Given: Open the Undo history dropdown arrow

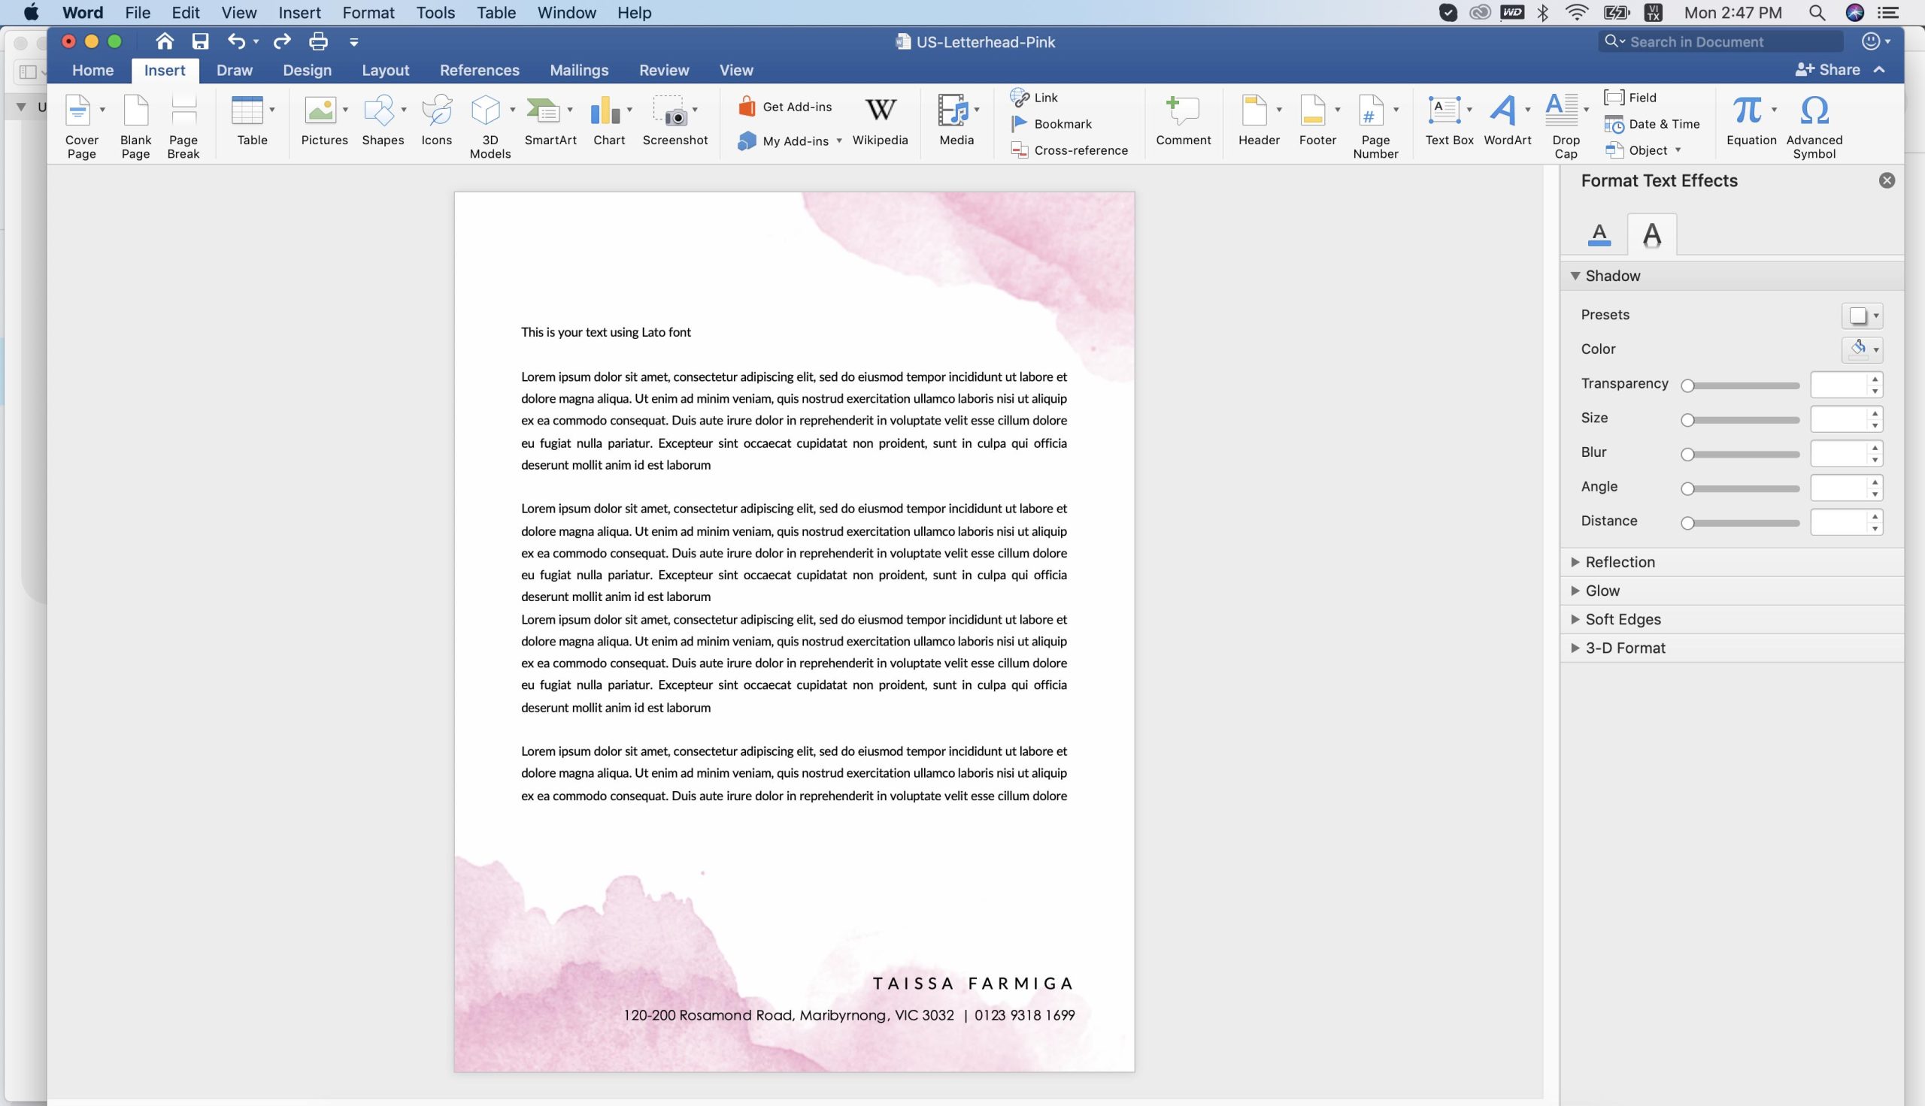Looking at the screenshot, I should point(256,42).
